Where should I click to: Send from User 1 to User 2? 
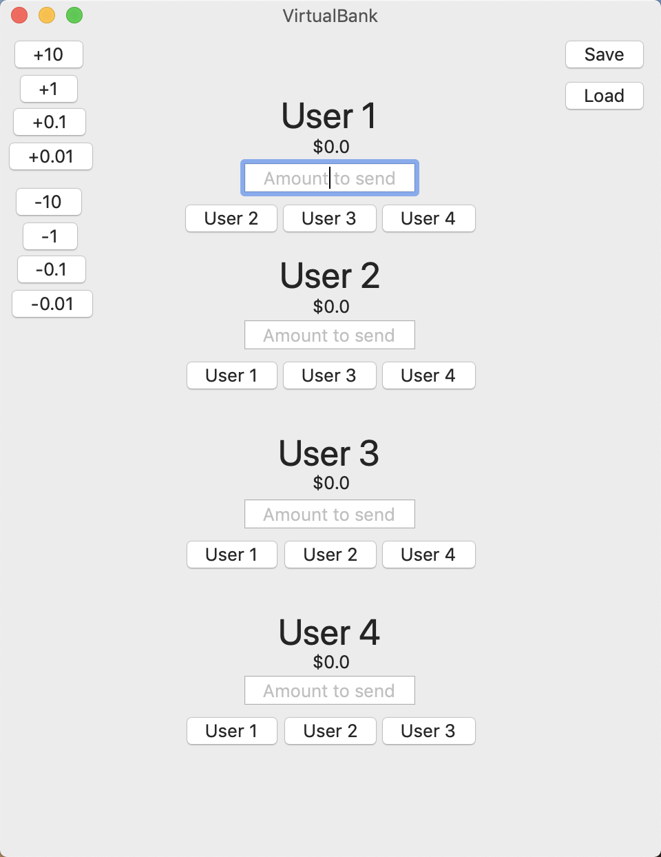[231, 218]
